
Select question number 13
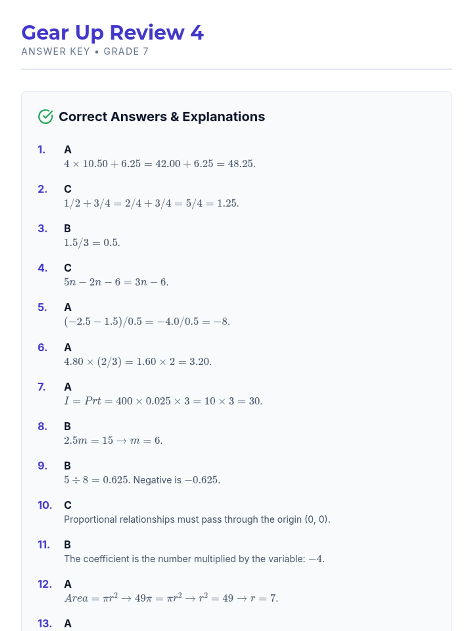coord(45,624)
